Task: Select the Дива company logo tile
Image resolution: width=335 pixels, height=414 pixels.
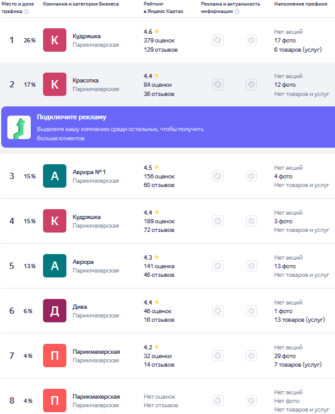Action: [x=55, y=311]
